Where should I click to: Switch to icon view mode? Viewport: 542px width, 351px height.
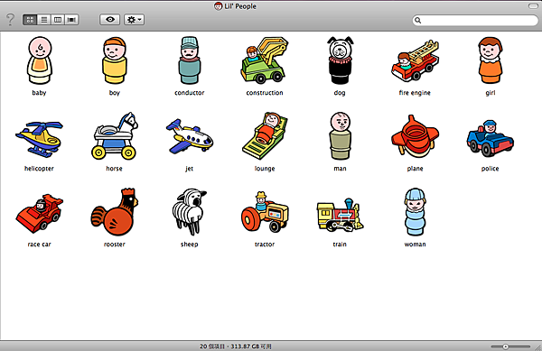[x=30, y=20]
